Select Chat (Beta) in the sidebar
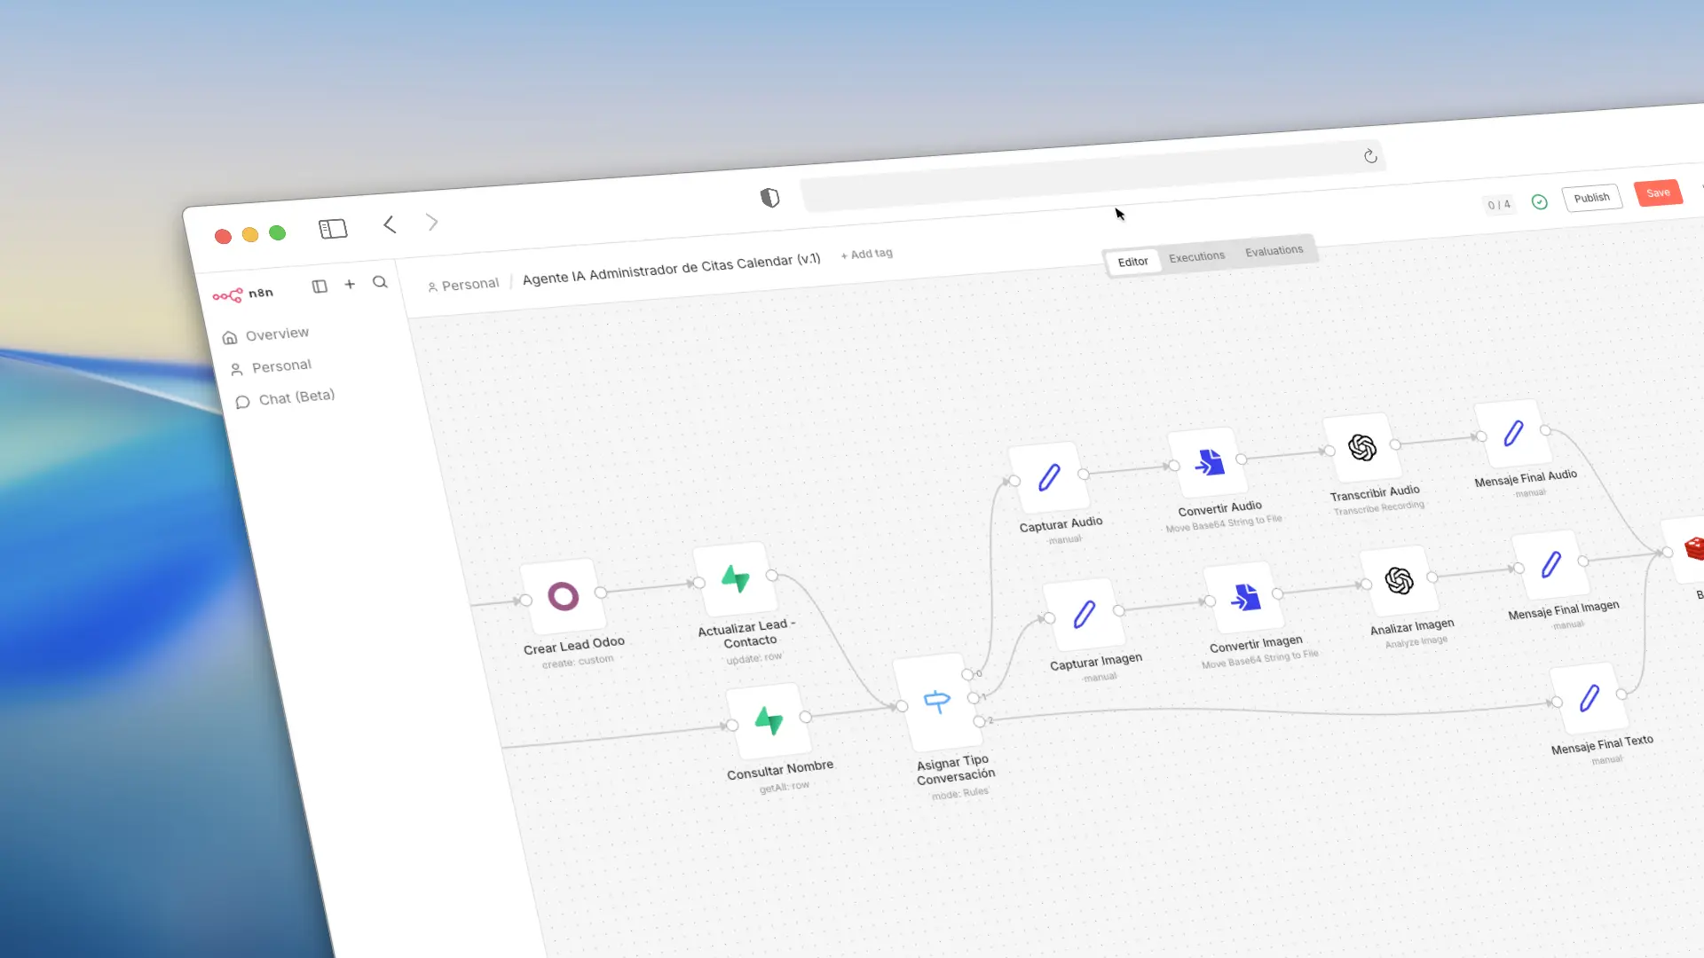Screen dimensions: 1704x958 pos(295,397)
